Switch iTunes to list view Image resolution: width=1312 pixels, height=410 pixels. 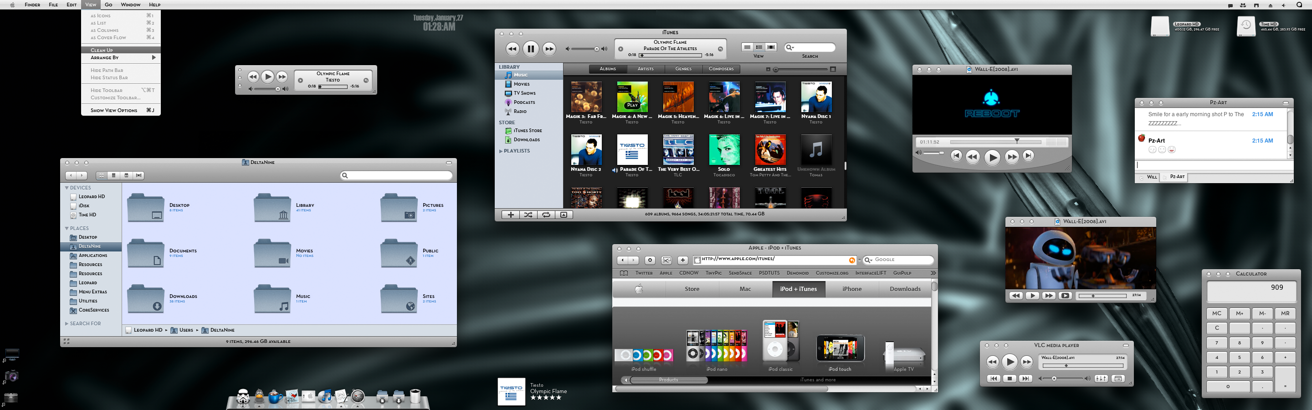747,47
